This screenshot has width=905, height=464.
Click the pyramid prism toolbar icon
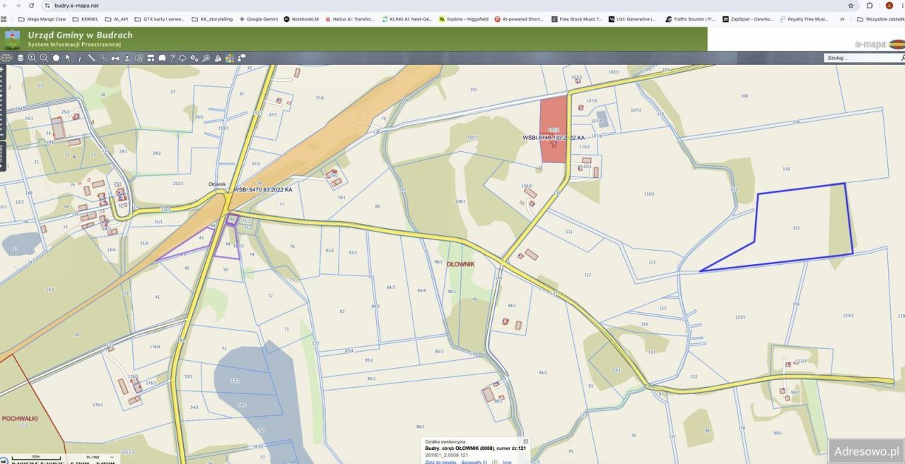coord(218,58)
